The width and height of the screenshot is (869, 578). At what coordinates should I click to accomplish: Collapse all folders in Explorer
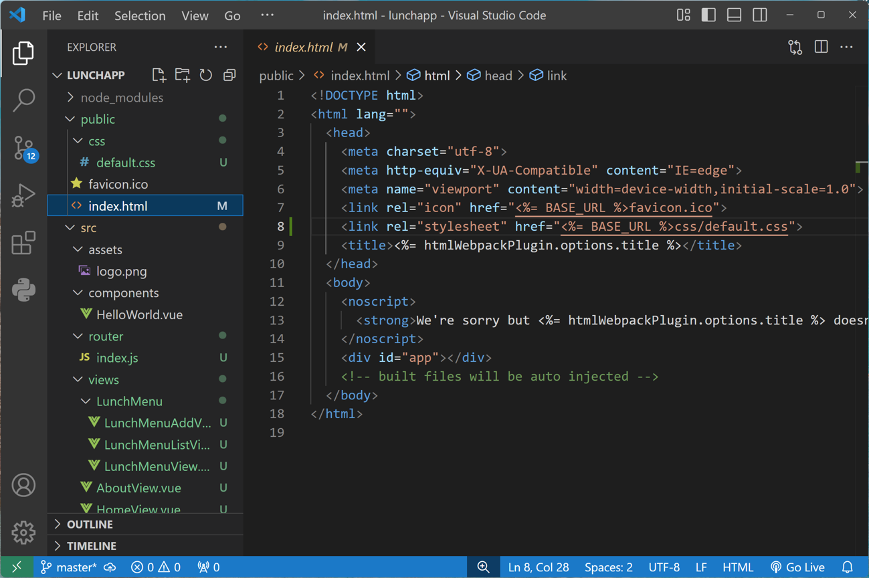(229, 75)
